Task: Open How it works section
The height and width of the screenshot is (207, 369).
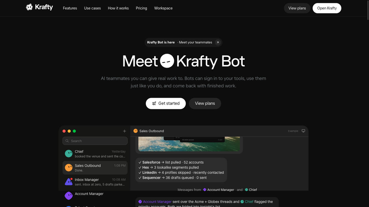Action: pos(118,8)
